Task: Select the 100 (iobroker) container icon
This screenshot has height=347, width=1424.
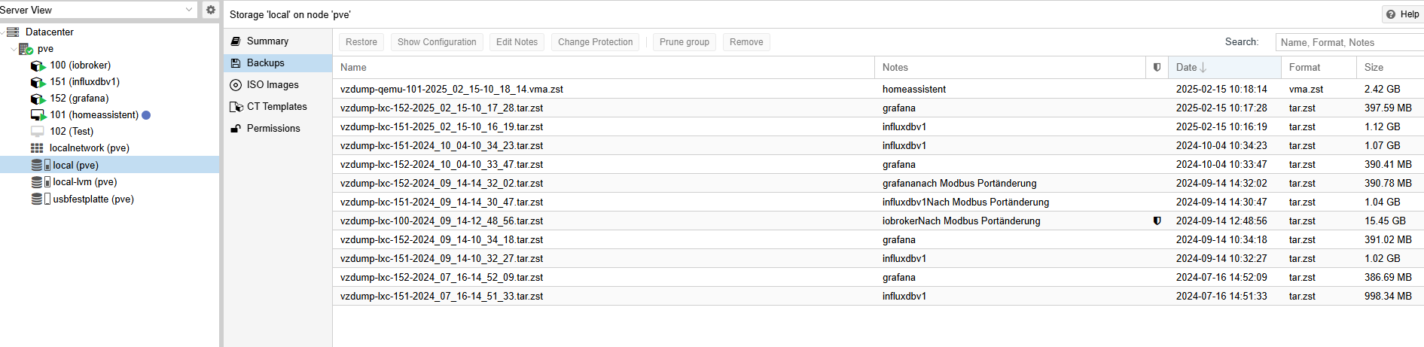Action: pos(38,65)
